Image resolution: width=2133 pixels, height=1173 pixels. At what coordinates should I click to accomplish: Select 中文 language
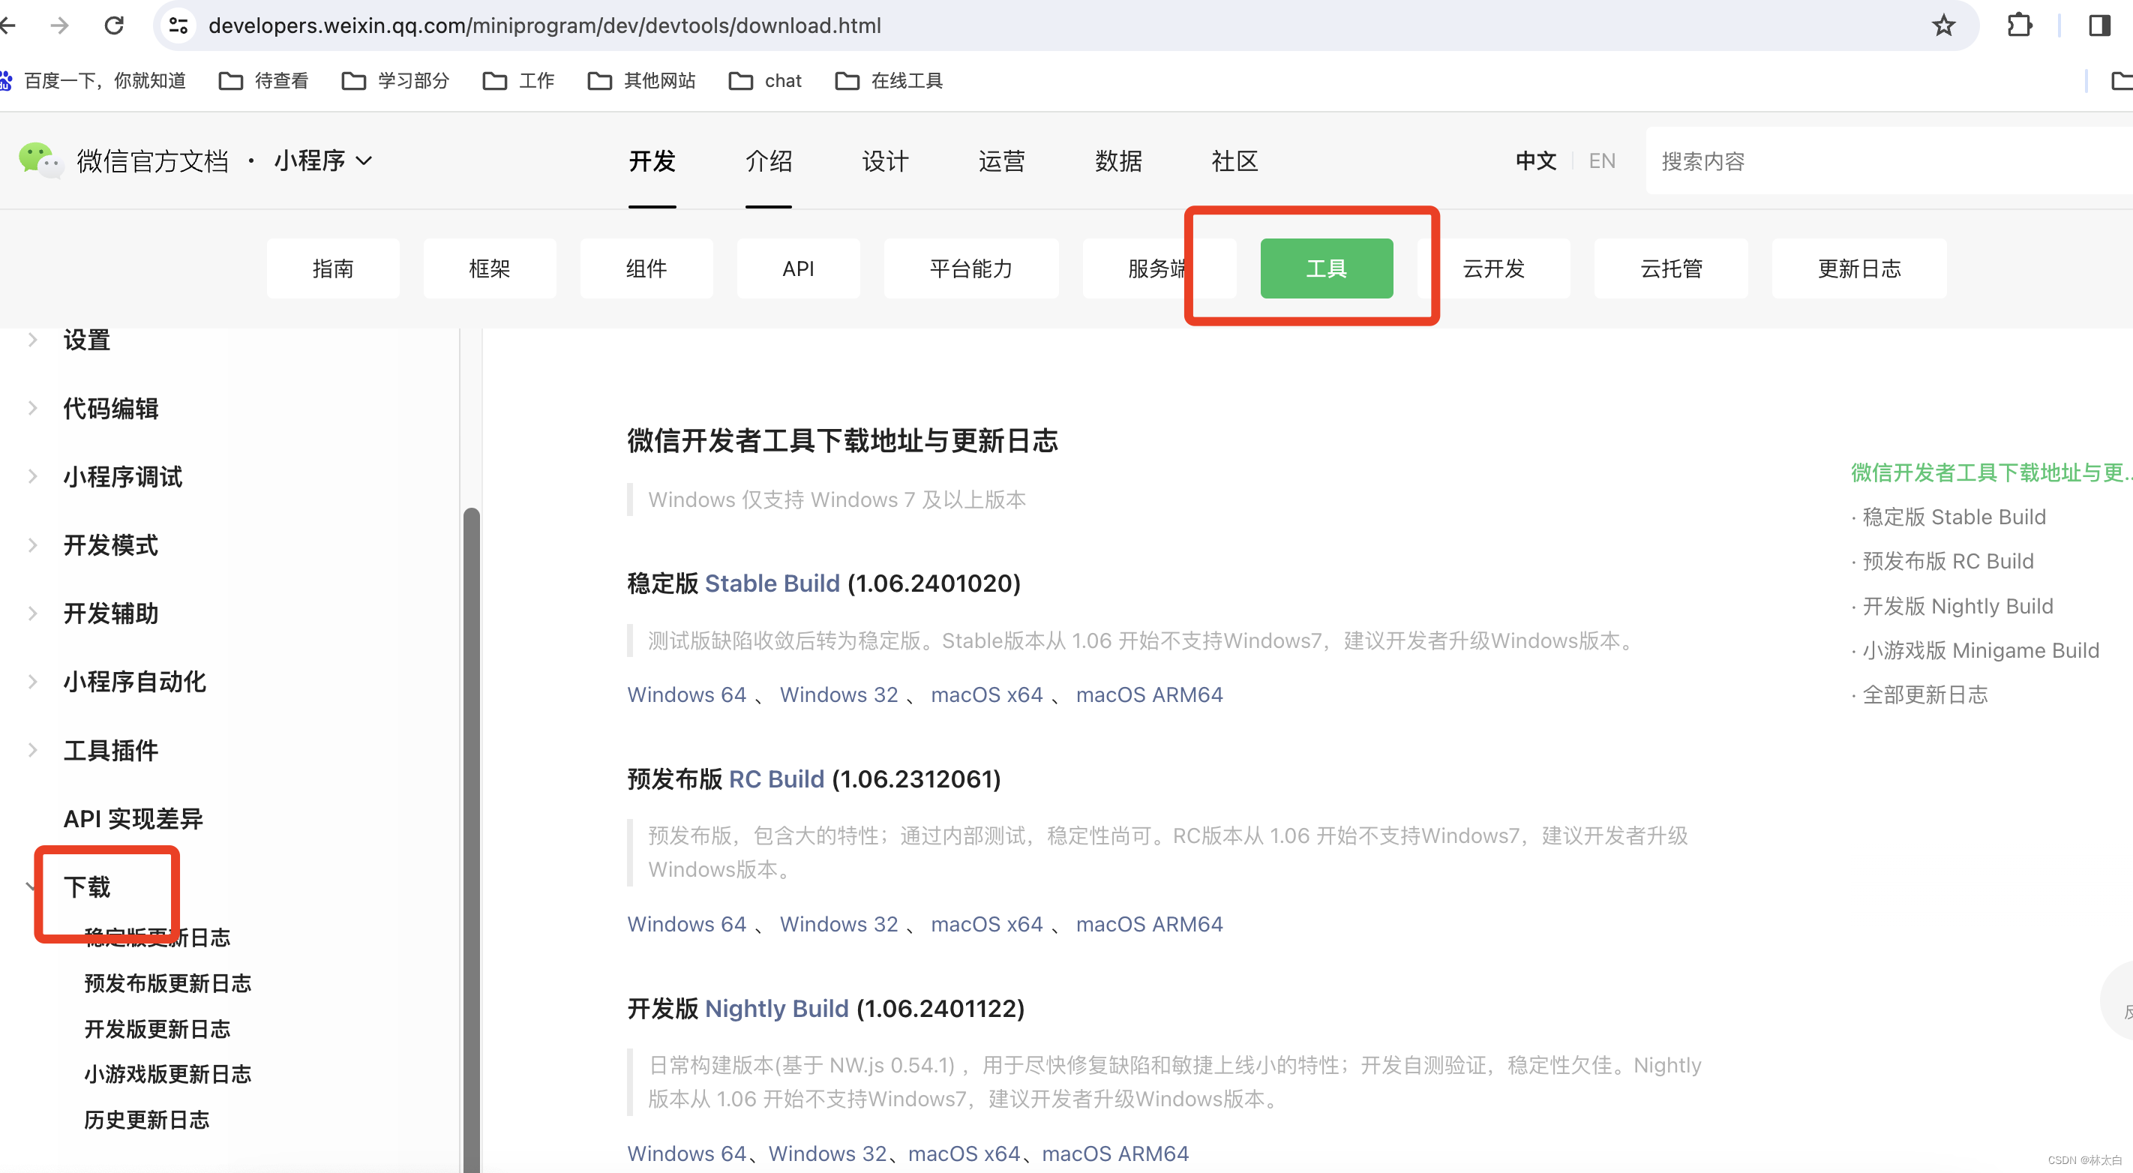point(1536,160)
